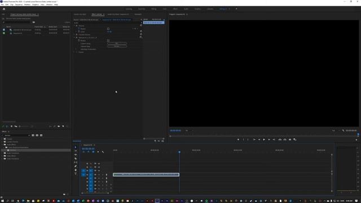Toggle Linked Selection in timeline
This screenshot has height=203, width=361.
(93, 152)
